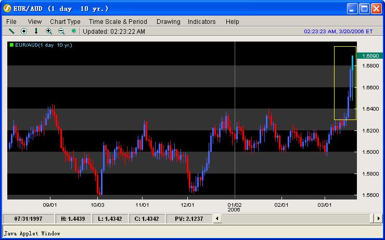Click the 02:23:23 AM, 3/20/2006 ET timestamp
Image resolution: width=385 pixels, height=240 pixels.
point(338,32)
